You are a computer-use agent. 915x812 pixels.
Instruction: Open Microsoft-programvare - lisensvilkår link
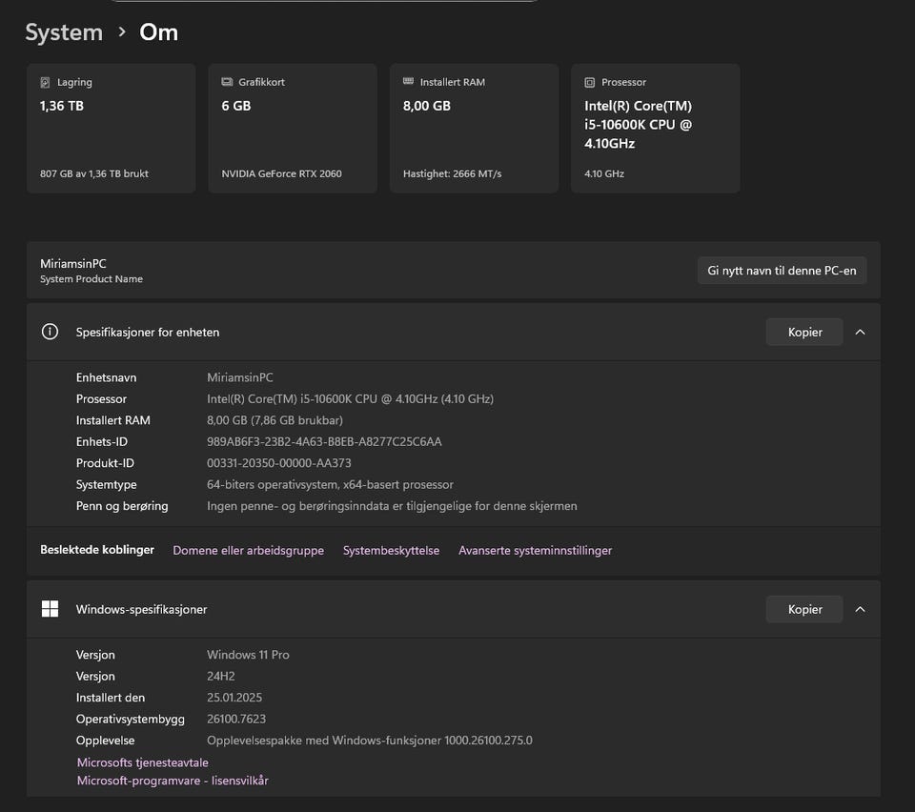(173, 781)
